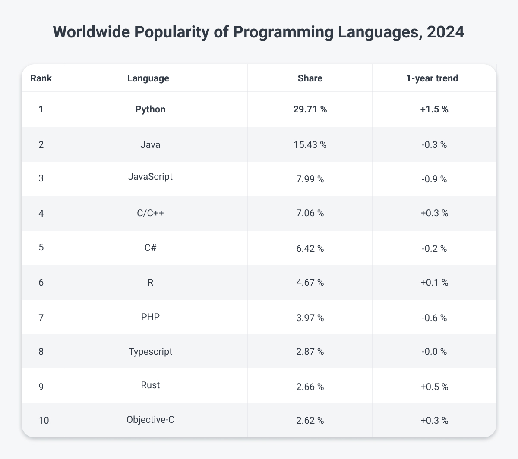This screenshot has height=459, width=518.
Task: Click the rank number 1 cell
Action: coord(41,109)
